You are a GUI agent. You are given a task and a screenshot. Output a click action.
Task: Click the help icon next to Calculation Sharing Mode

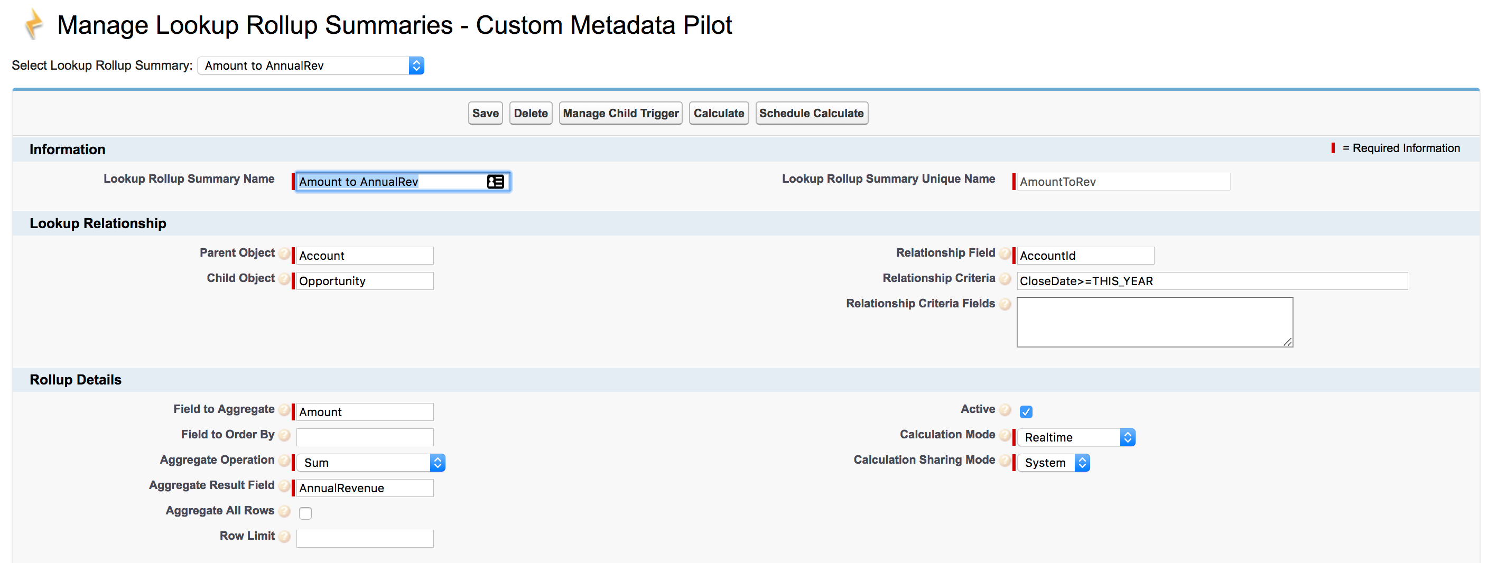click(1005, 461)
